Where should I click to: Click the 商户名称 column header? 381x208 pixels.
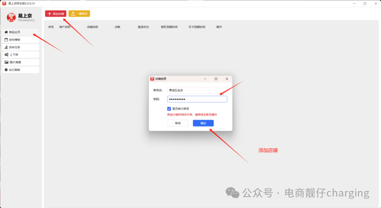click(65, 27)
